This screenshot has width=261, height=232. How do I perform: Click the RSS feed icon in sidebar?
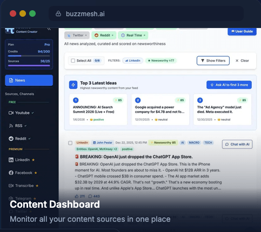click(11, 126)
